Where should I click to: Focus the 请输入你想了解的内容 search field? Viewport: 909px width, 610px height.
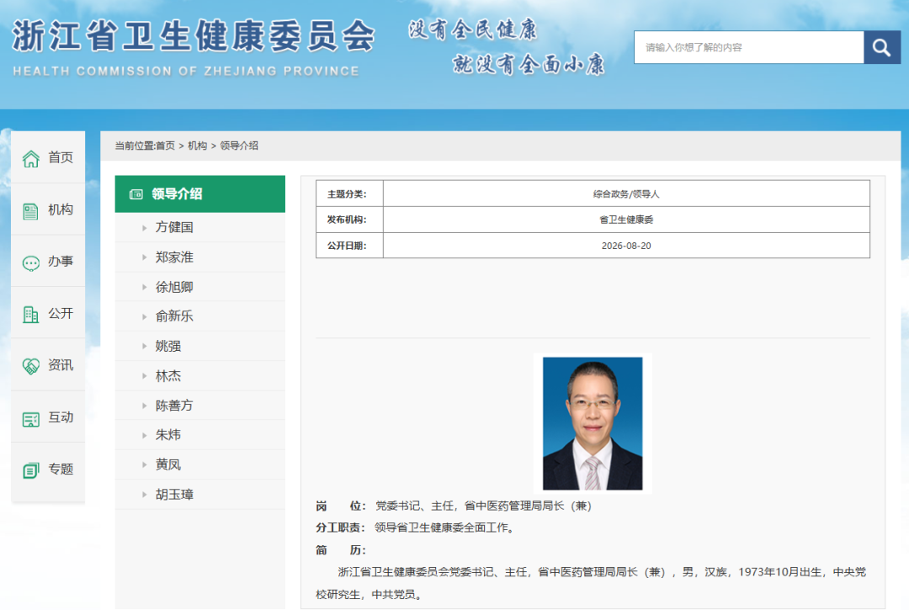(749, 47)
